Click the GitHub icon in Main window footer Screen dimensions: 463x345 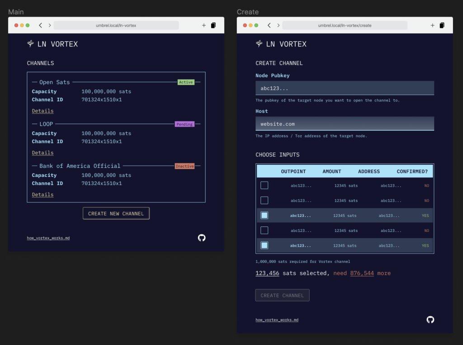[202, 238]
